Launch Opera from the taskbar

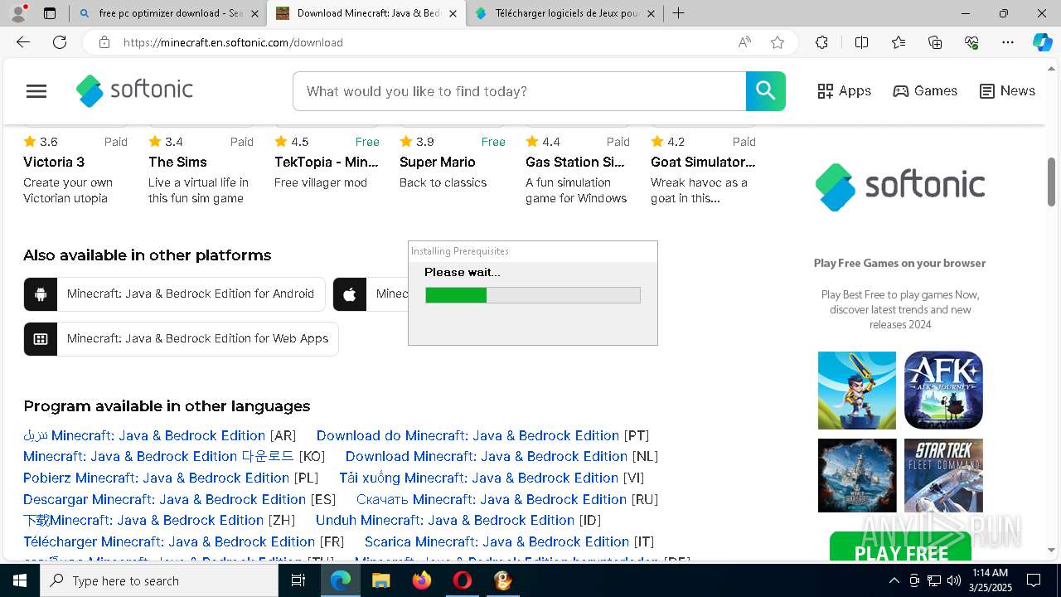pyautogui.click(x=463, y=580)
